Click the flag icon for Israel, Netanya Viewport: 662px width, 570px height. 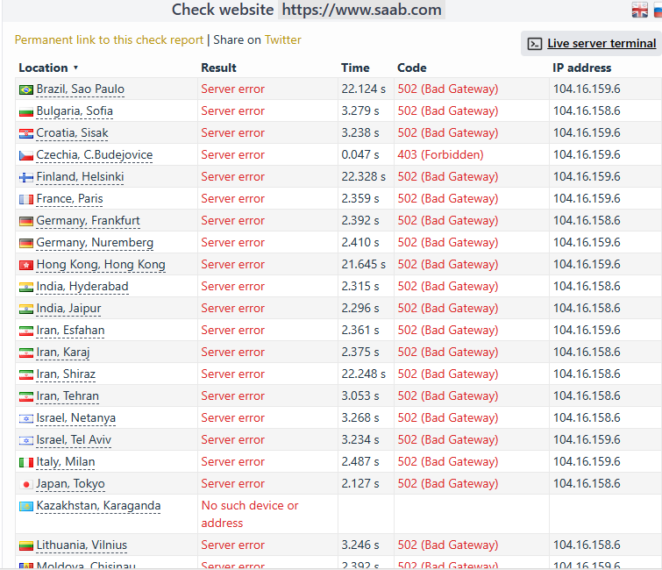(26, 419)
